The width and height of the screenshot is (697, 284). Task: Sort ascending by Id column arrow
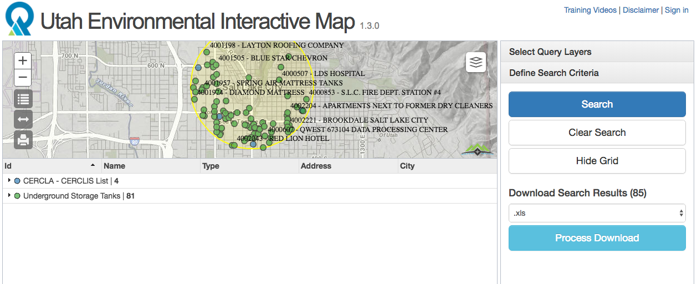[x=93, y=166]
